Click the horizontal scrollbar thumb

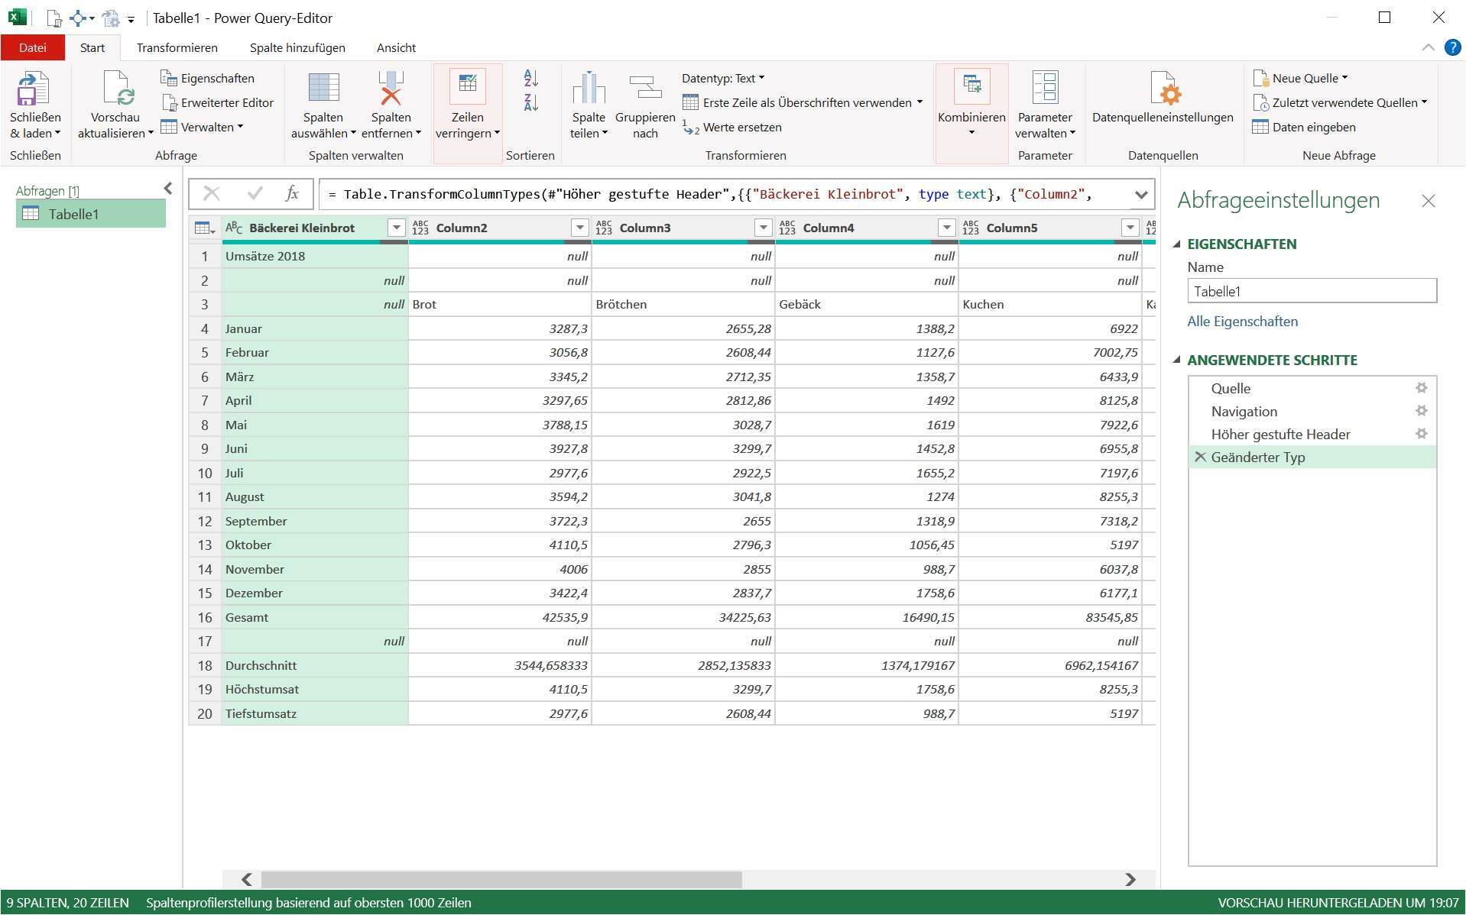[501, 879]
